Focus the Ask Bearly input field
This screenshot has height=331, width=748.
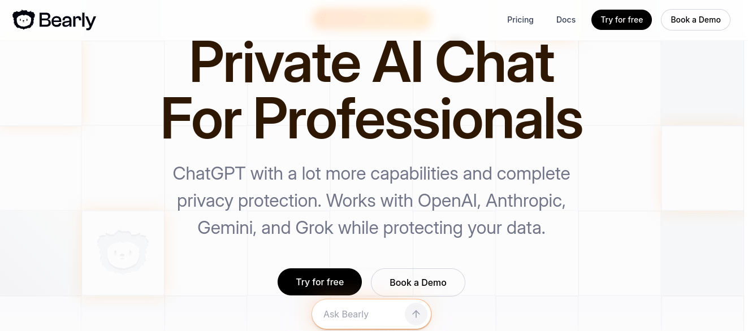359,314
